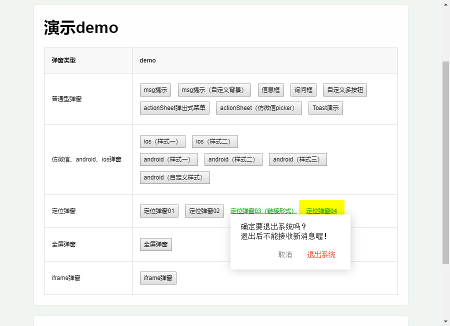Click the scrollbar up arrow
The width and height of the screenshot is (450, 326).
445,4
